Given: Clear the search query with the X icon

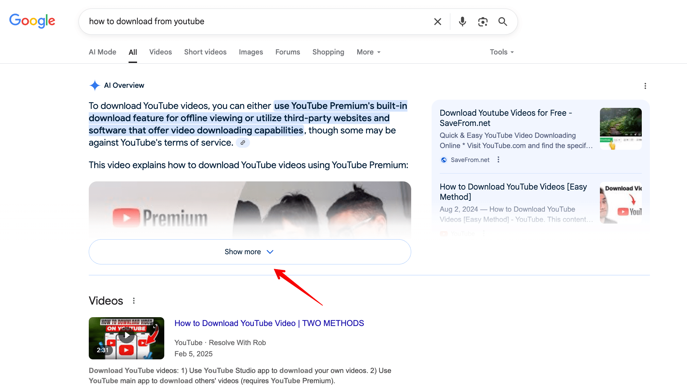Looking at the screenshot, I should [x=438, y=22].
